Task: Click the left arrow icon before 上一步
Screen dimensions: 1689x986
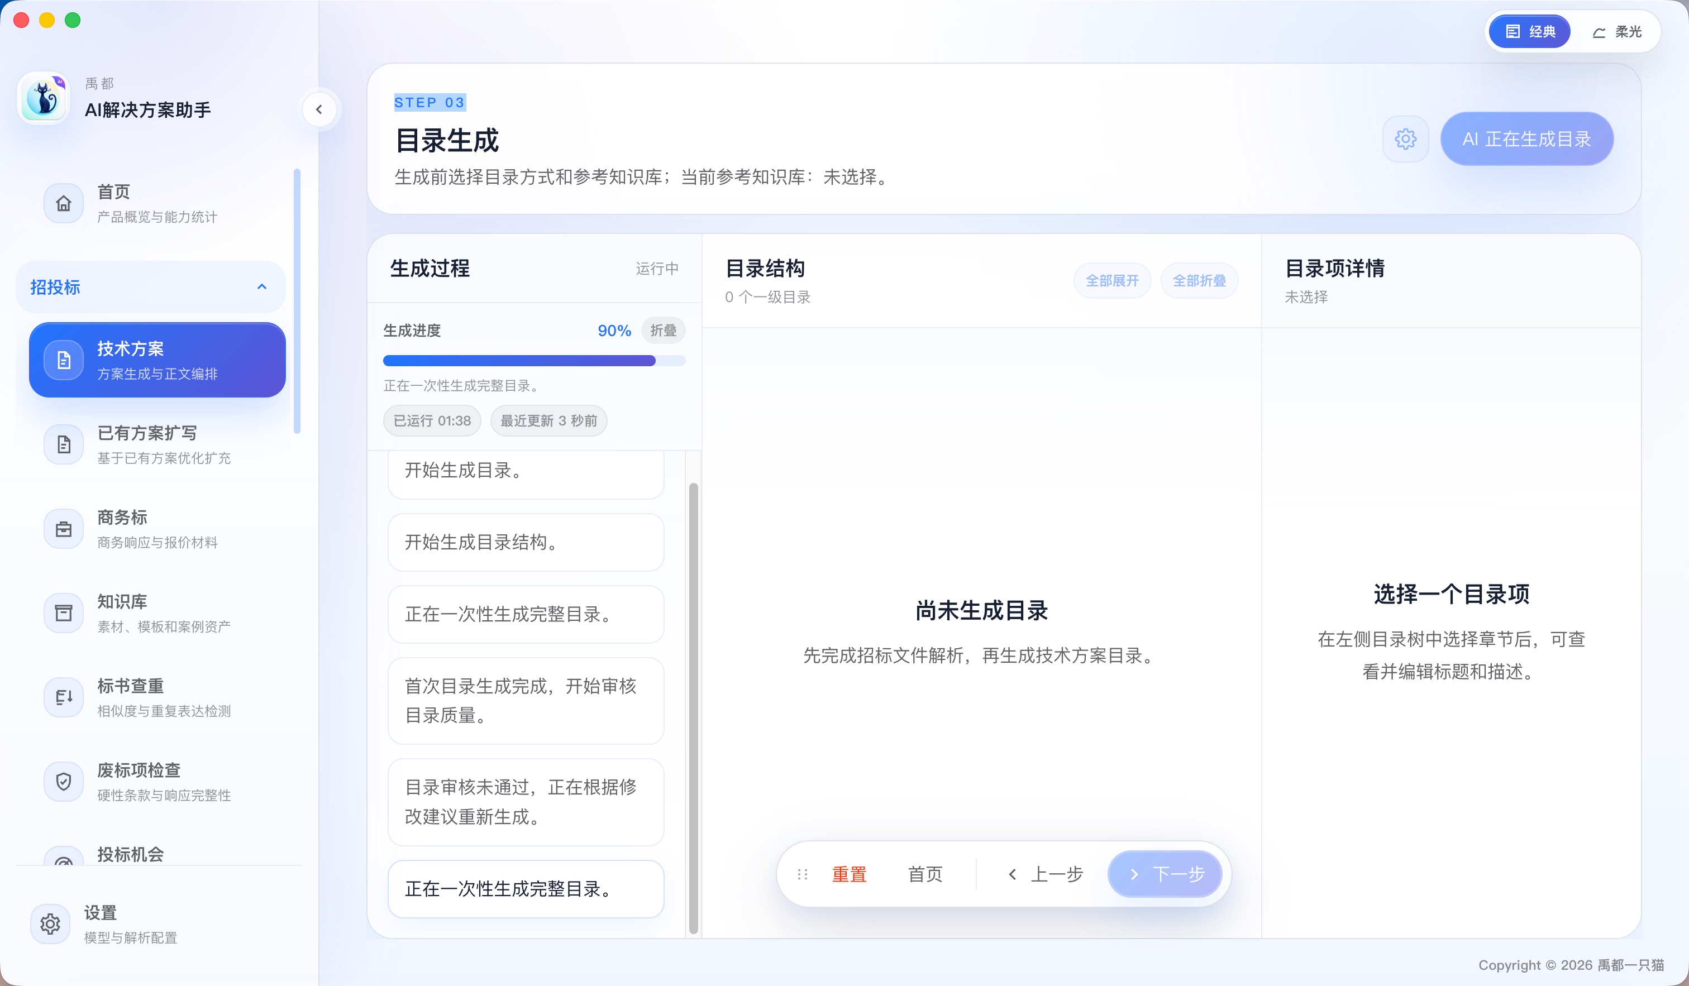Action: (x=1012, y=874)
